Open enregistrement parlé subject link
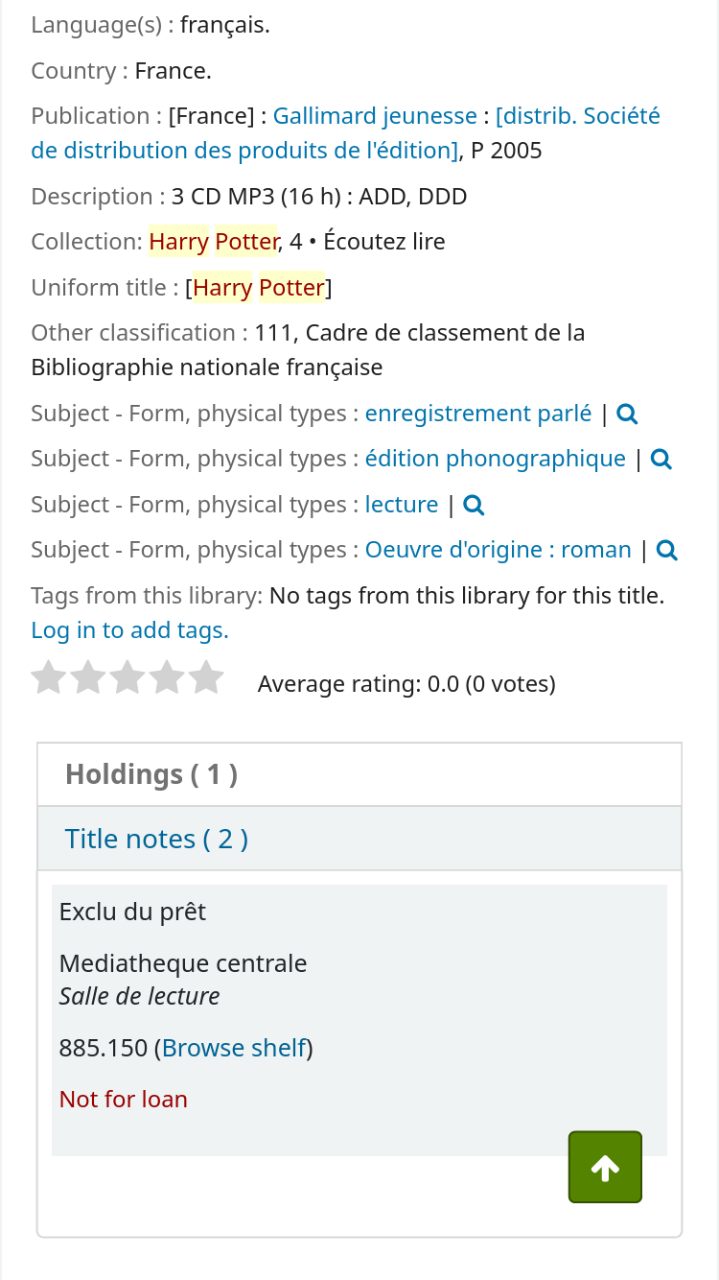This screenshot has height=1280, width=719. (x=478, y=415)
